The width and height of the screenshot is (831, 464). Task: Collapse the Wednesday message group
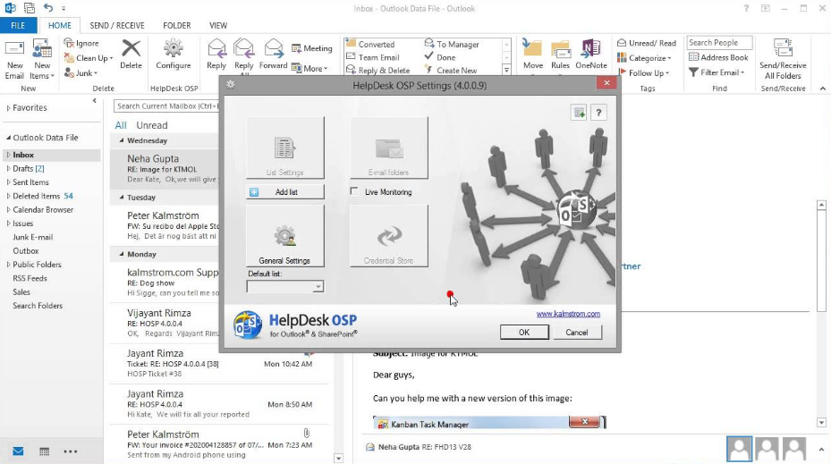pos(122,140)
